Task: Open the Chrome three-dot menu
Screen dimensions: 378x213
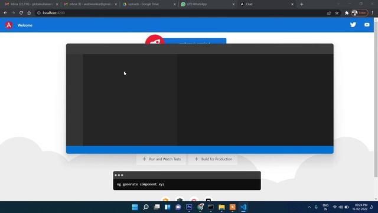Action: (373, 13)
